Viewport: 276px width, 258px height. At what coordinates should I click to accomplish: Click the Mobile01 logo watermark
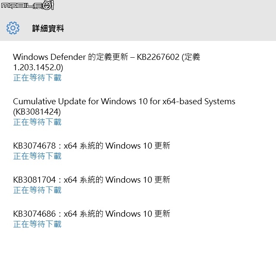coord(28,5)
